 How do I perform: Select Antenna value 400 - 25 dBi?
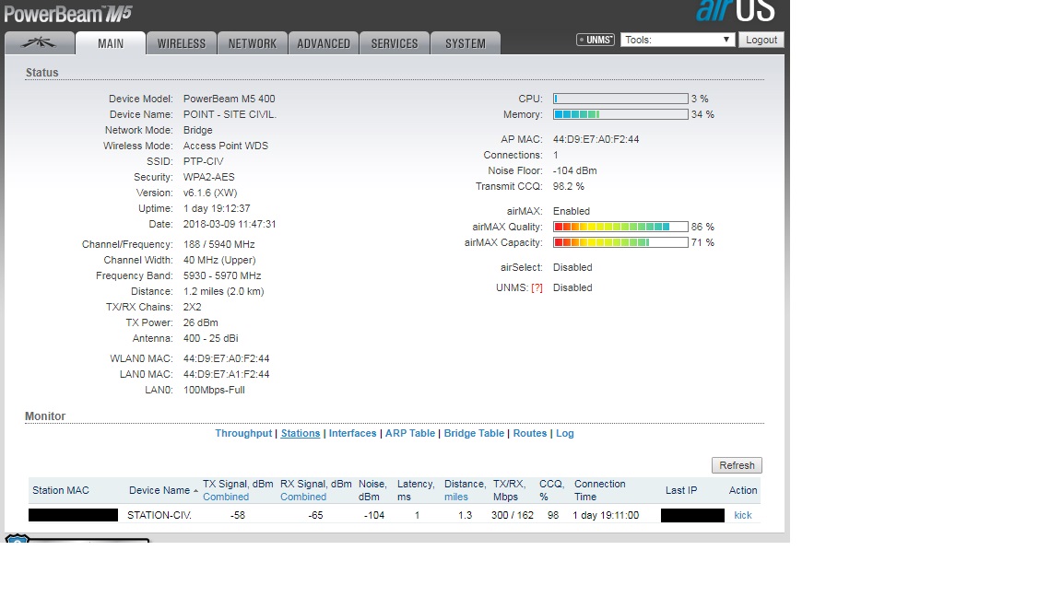210,338
